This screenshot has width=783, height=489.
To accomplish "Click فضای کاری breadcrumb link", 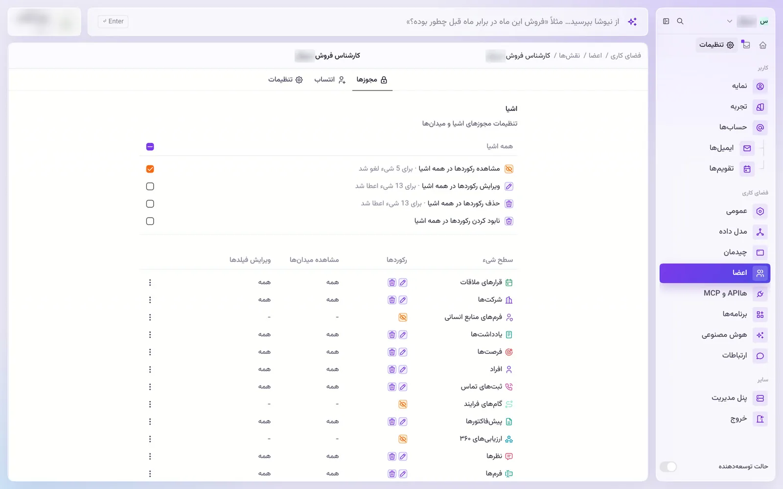I will (626, 56).
